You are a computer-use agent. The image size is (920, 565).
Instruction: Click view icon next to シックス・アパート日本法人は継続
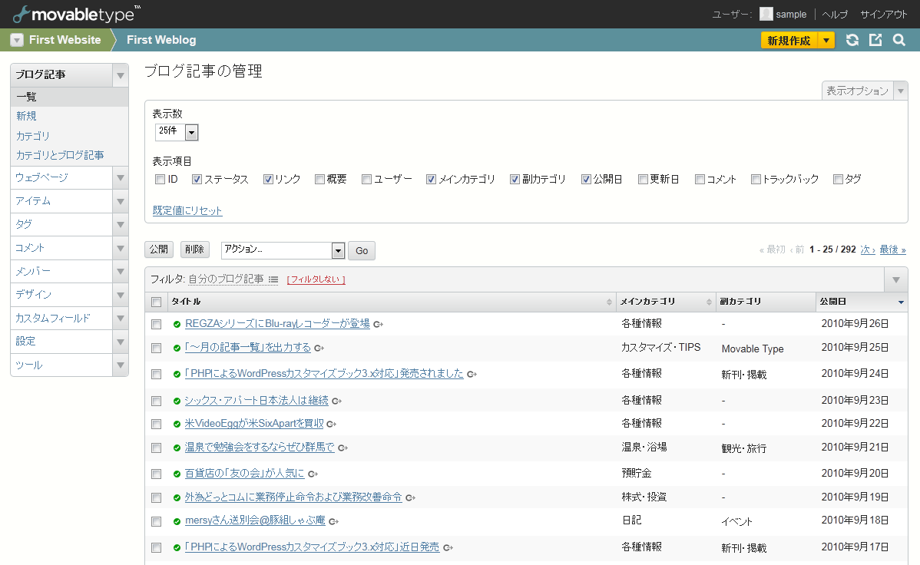pyautogui.click(x=337, y=401)
